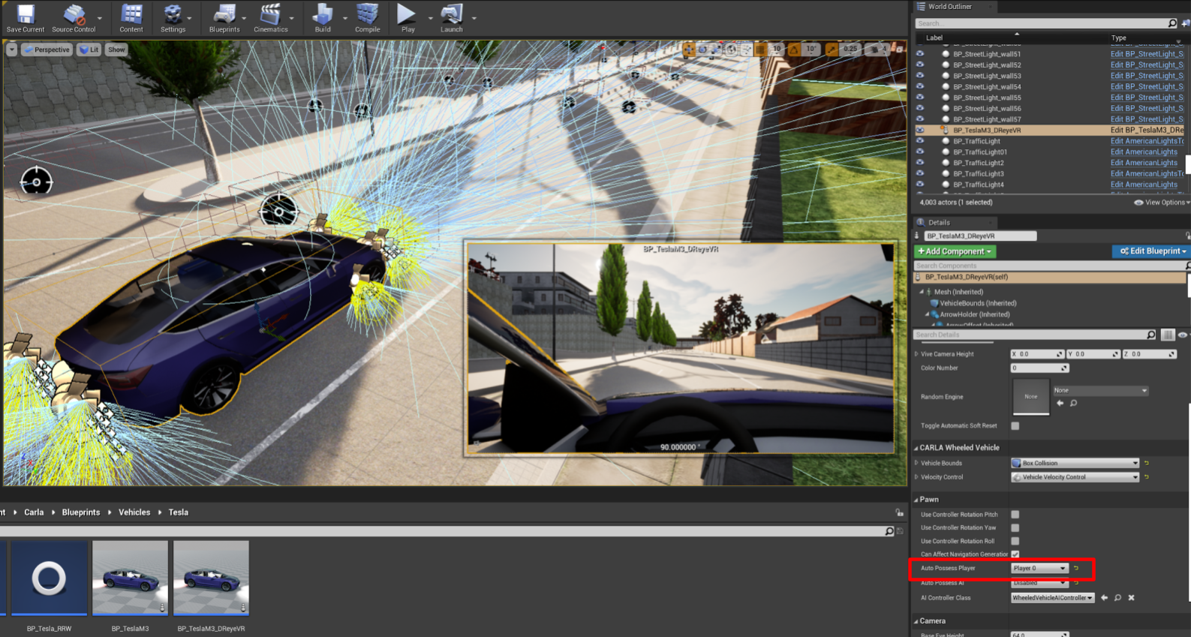Open Source Control from the toolbar
Image resolution: width=1191 pixels, height=637 pixels.
pos(74,18)
